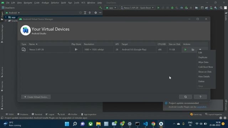
Task: Open the SDK Manager toolbar icon
Action: pos(216,8)
